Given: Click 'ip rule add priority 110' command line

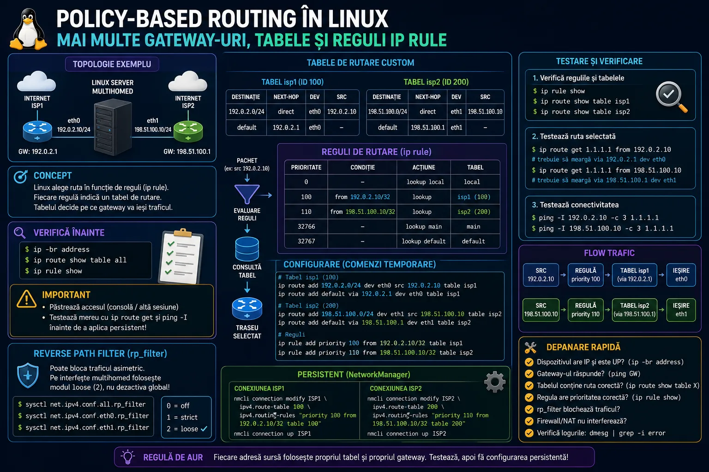Looking at the screenshot, I should tap(375, 353).
